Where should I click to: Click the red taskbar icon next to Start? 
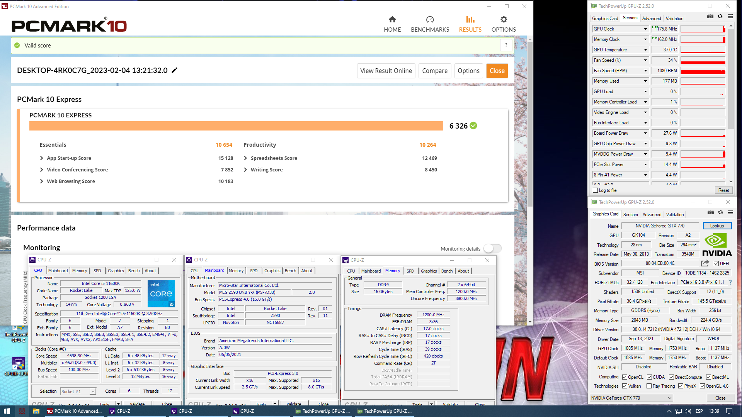(22, 411)
